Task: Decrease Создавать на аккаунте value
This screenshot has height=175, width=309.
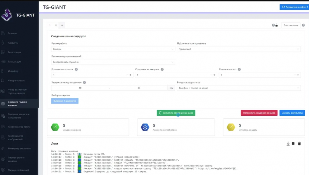Action: tap(211, 75)
